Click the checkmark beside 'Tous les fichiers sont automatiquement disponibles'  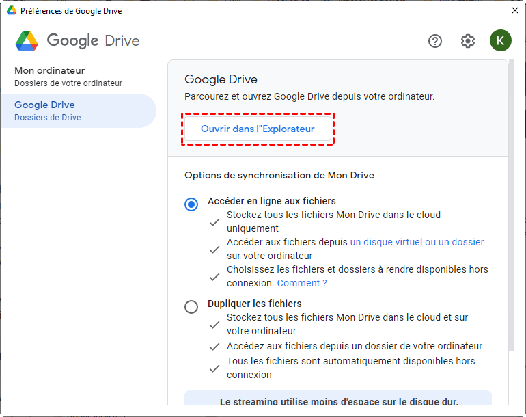tap(214, 368)
